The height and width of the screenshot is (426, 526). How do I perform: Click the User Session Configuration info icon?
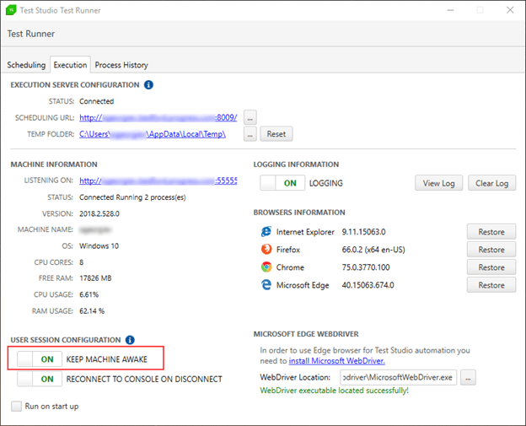(130, 340)
